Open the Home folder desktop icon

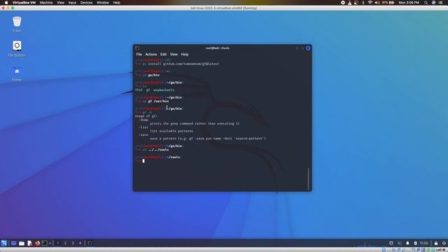pyautogui.click(x=17, y=73)
